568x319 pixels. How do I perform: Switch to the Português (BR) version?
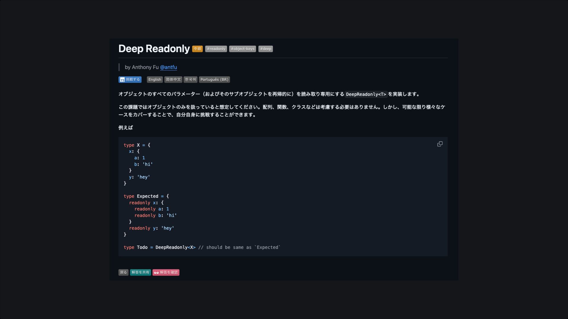coord(214,79)
